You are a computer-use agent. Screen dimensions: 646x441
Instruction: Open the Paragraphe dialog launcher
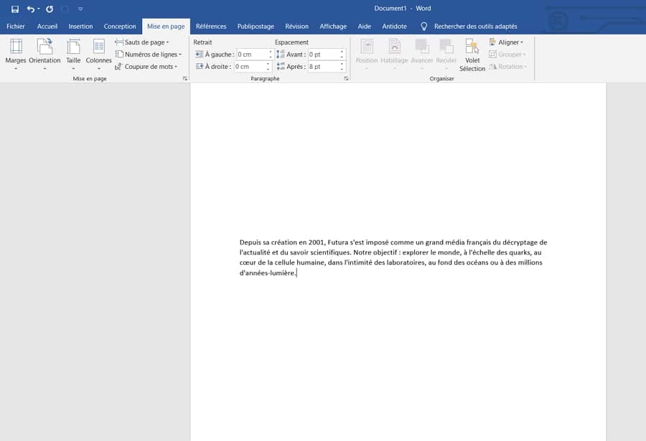tap(346, 78)
